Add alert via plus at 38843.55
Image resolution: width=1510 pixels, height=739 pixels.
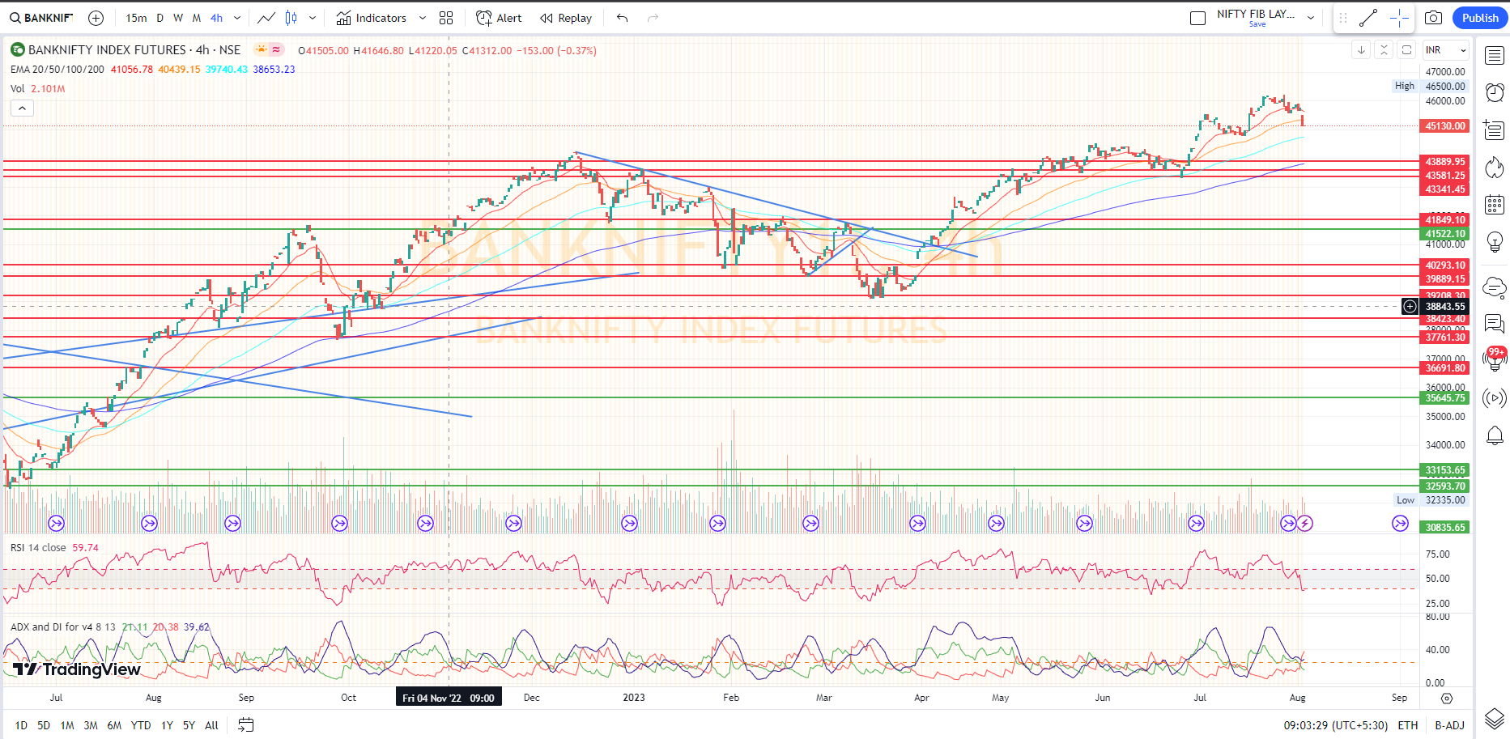(x=1410, y=306)
